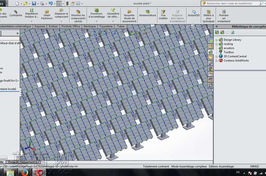Open dropdown arrow next to New icon
The height and width of the screenshot is (176, 266).
21,3
